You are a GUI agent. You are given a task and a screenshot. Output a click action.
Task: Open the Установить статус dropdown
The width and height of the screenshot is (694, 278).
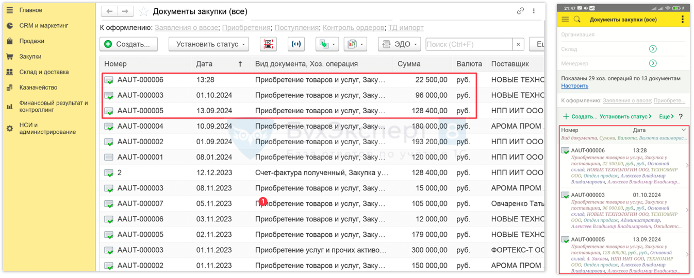(x=209, y=44)
